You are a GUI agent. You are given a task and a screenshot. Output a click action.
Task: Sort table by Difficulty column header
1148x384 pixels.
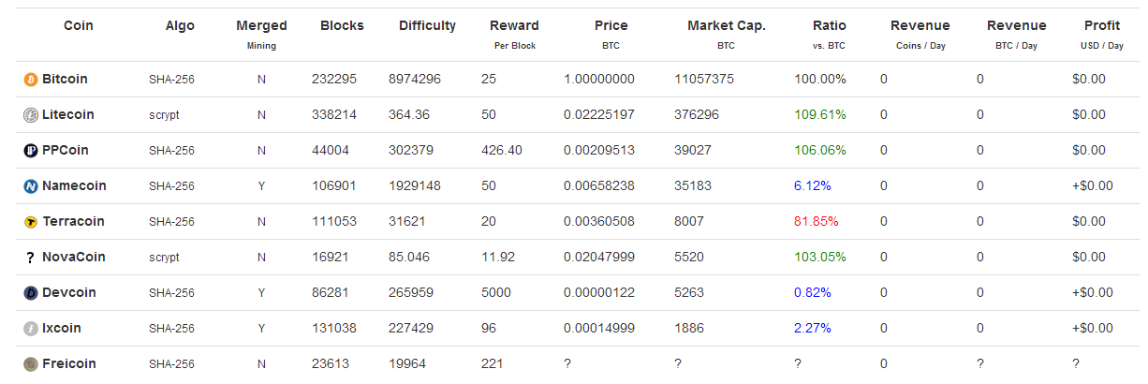[x=427, y=26]
